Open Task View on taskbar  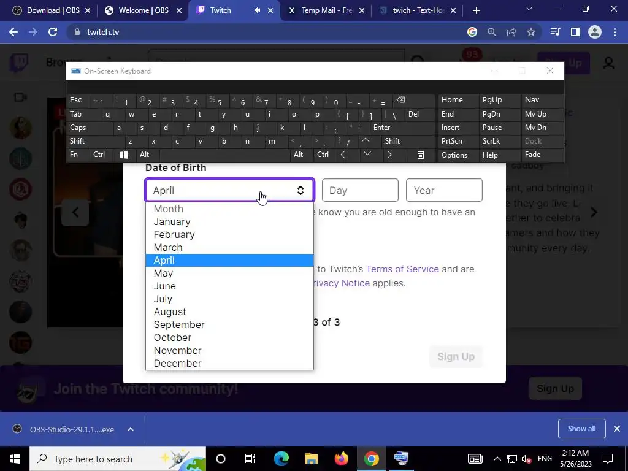click(250, 459)
